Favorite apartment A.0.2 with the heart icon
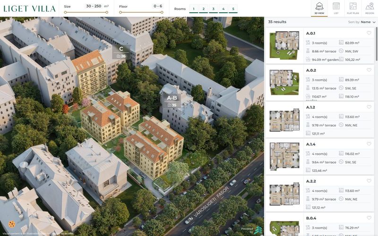378x236 pixels. point(369,70)
